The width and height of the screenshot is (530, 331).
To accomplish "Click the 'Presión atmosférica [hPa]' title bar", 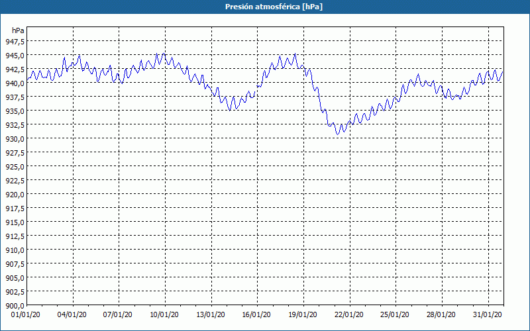I will click(x=265, y=7).
